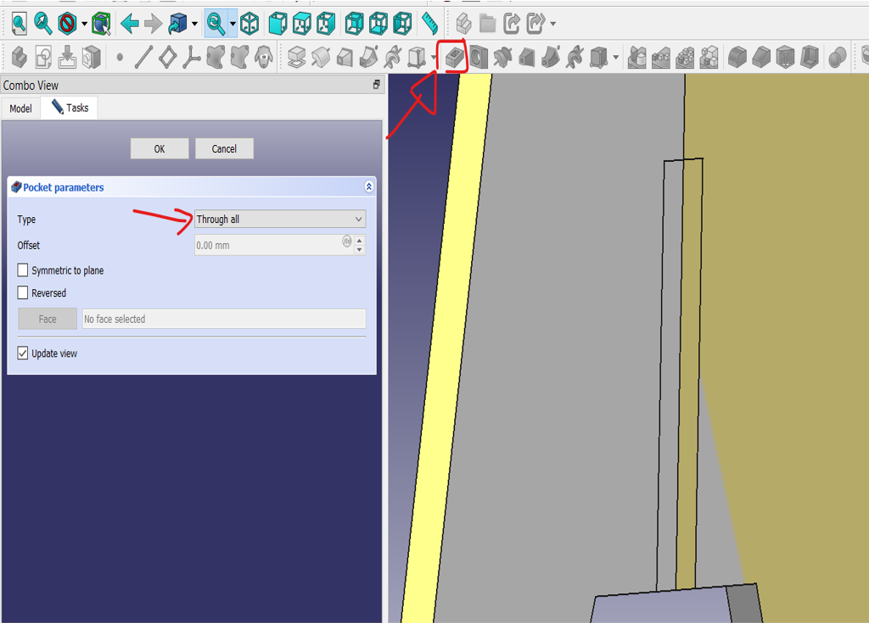Click the Fit selection magnifier icon

42,24
